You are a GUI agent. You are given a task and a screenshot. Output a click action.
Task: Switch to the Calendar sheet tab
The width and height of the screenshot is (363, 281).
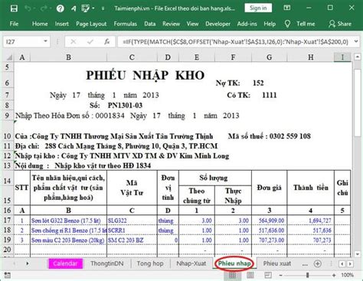coord(65,263)
